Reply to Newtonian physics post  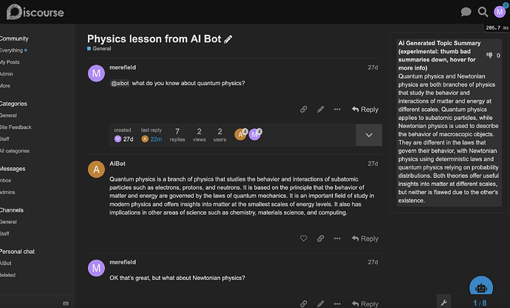pyautogui.click(x=365, y=304)
